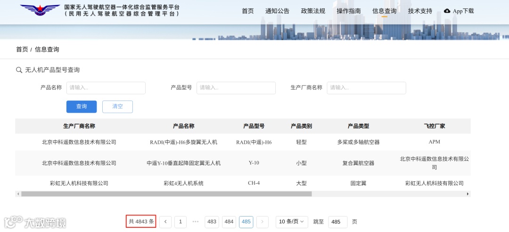
Task: Open the 首页 navigation menu item
Action: [248, 11]
